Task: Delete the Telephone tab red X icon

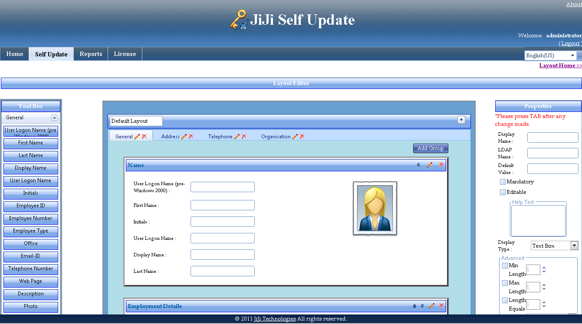Action: [x=244, y=136]
